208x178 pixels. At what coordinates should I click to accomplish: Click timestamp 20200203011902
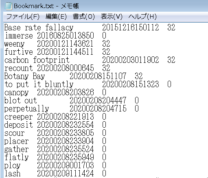click(x=130, y=60)
